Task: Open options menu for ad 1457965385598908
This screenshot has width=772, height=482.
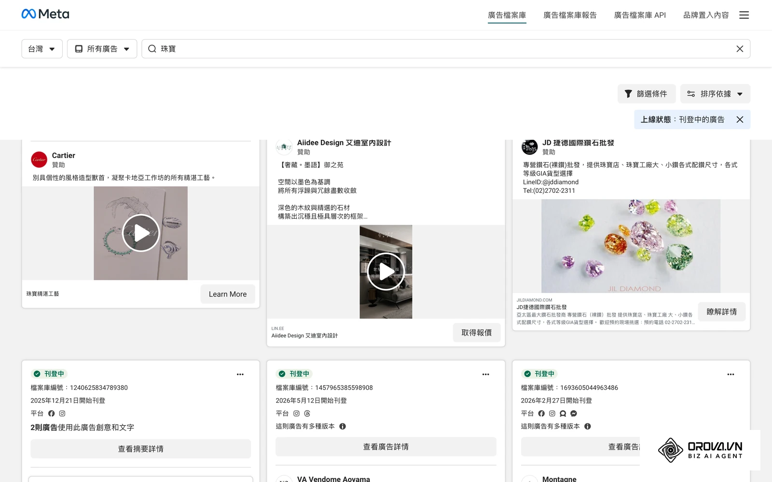Action: pyautogui.click(x=485, y=374)
